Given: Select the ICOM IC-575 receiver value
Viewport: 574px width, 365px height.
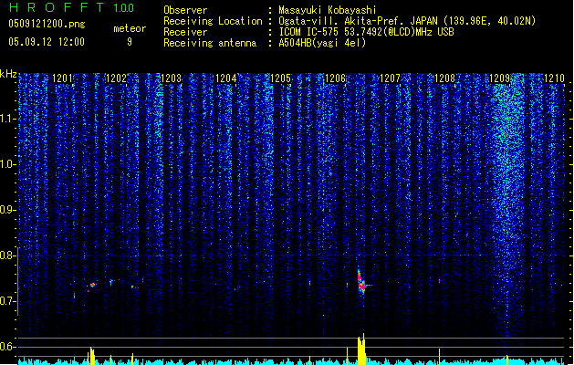Looking at the screenshot, I should (x=366, y=32).
